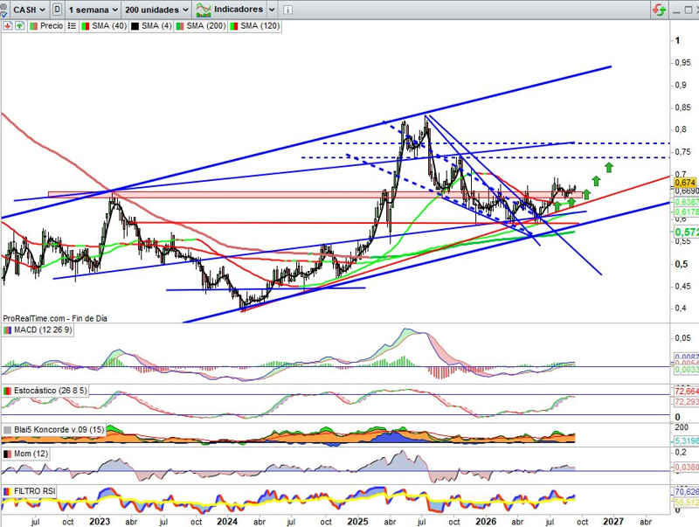
Task: Toggle the blue checkmark at top-left corner
Action: (x=3, y=15)
